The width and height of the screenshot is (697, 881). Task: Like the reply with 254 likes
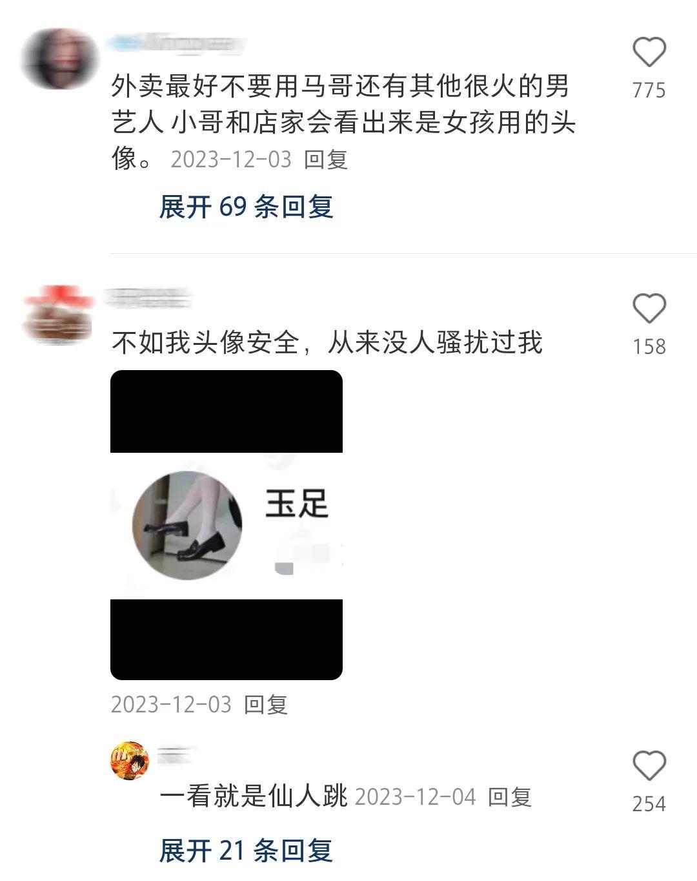[x=649, y=765]
